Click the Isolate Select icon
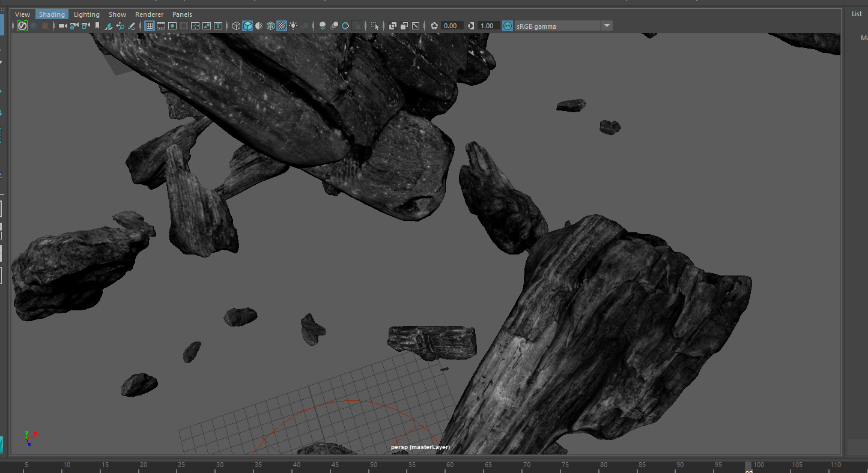 [x=375, y=26]
